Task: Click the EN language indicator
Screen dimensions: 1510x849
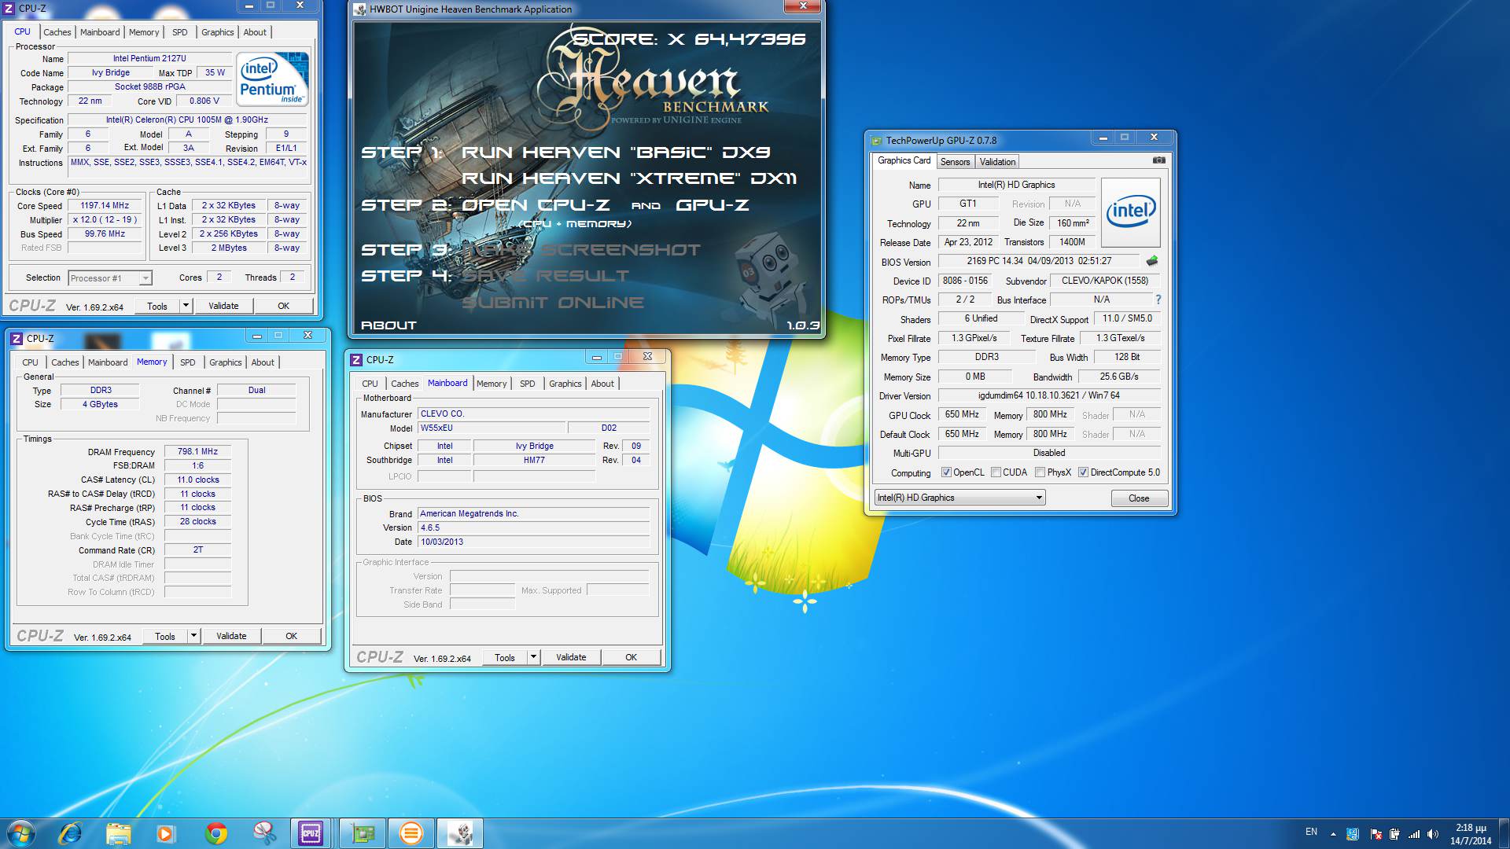Action: pyautogui.click(x=1311, y=832)
